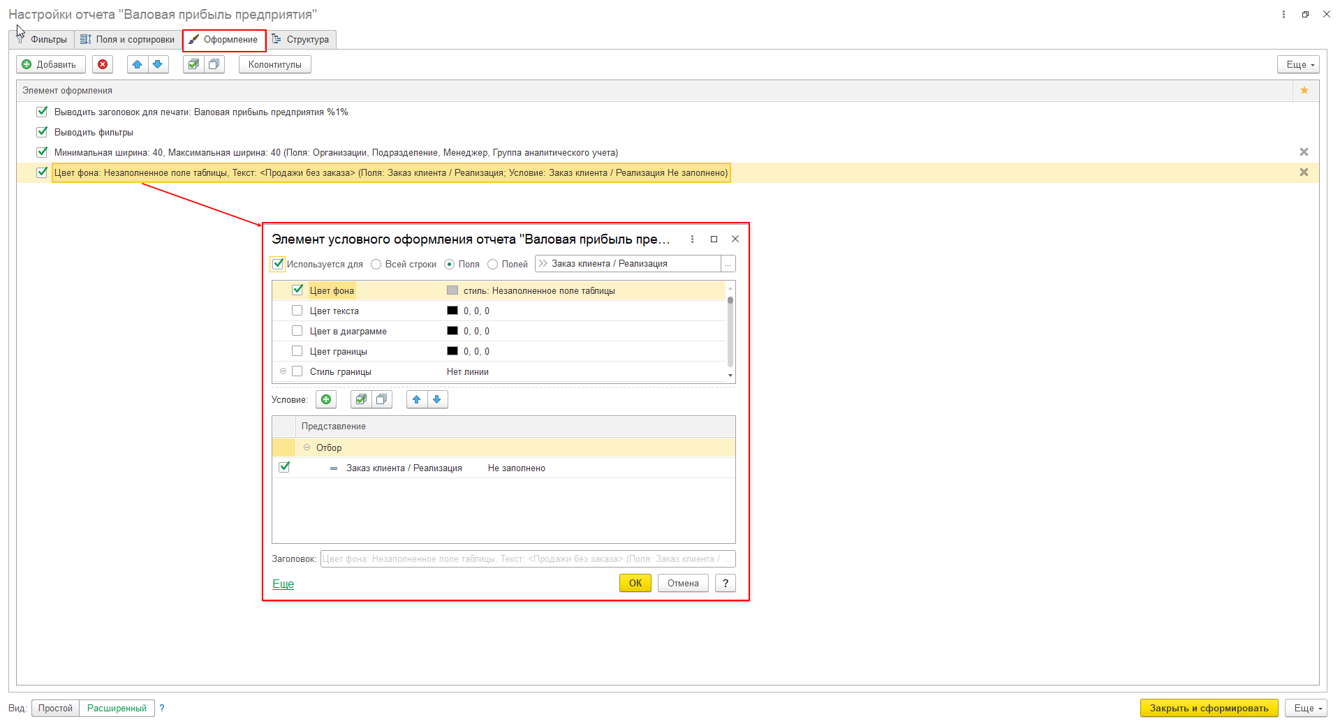This screenshot has width=1340, height=726.
Task: Click the formatting list scroll-down arrow
Action: 730,376
